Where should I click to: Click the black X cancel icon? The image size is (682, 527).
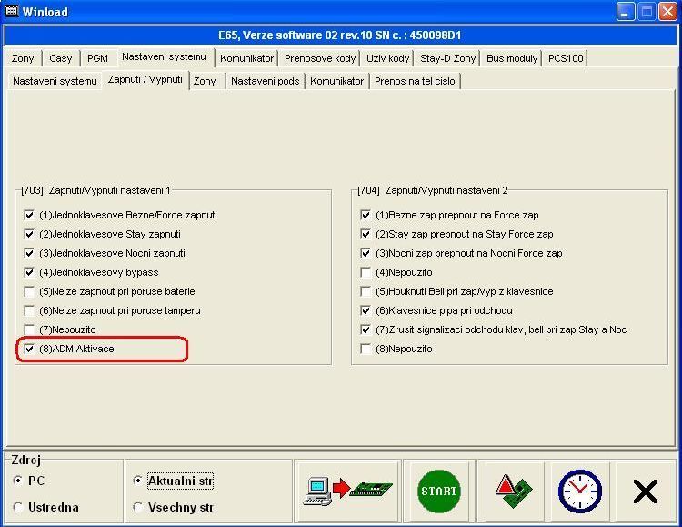click(x=645, y=492)
